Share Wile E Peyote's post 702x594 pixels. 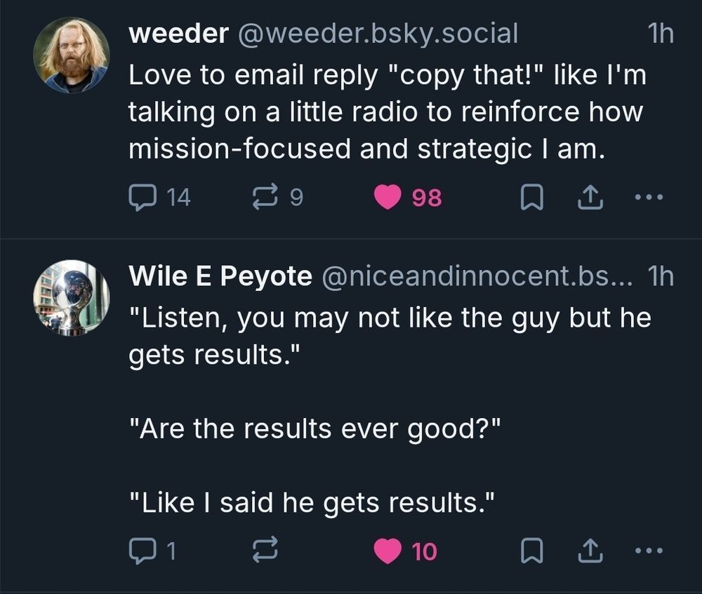[590, 552]
